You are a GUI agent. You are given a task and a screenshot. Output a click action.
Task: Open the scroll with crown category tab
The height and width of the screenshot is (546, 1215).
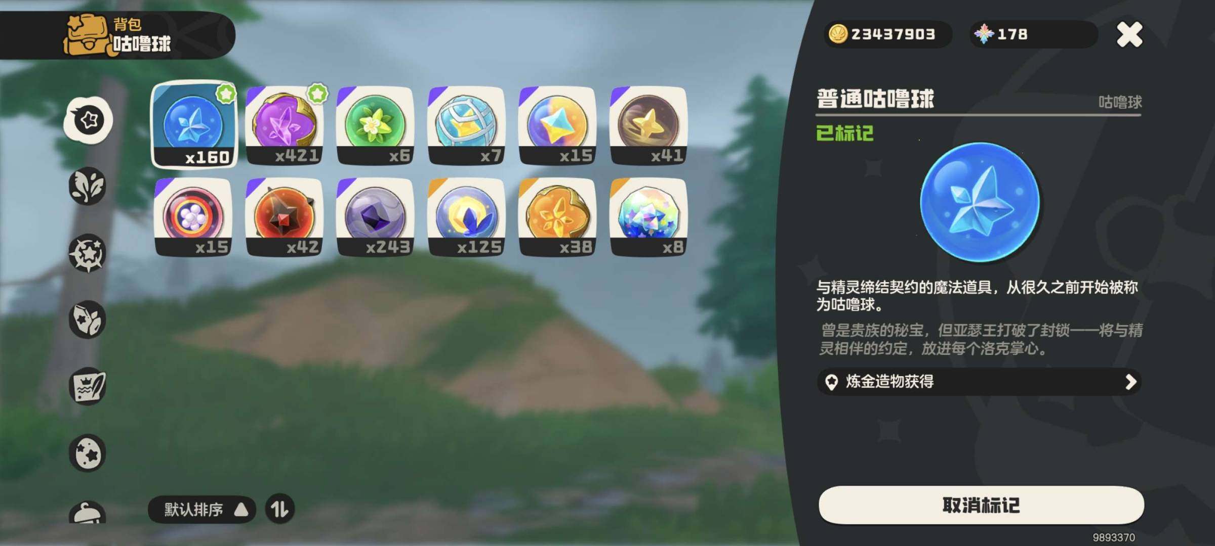tap(88, 386)
